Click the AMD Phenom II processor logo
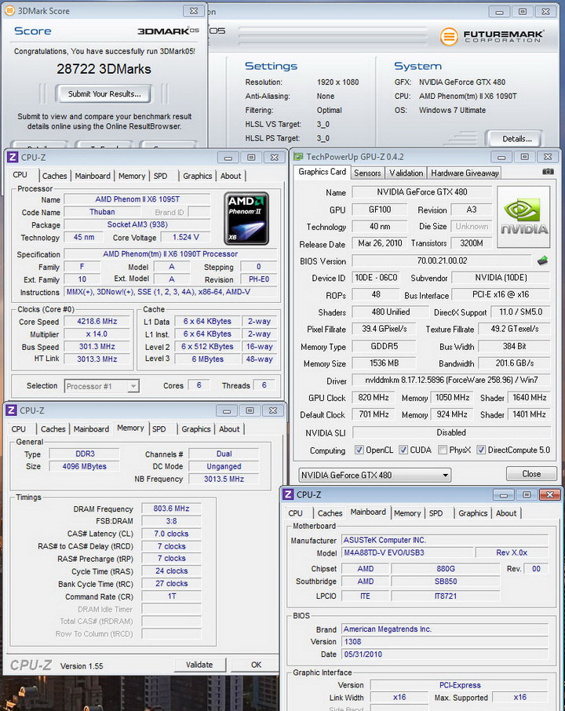Viewport: 565px width, 711px height. 246,218
